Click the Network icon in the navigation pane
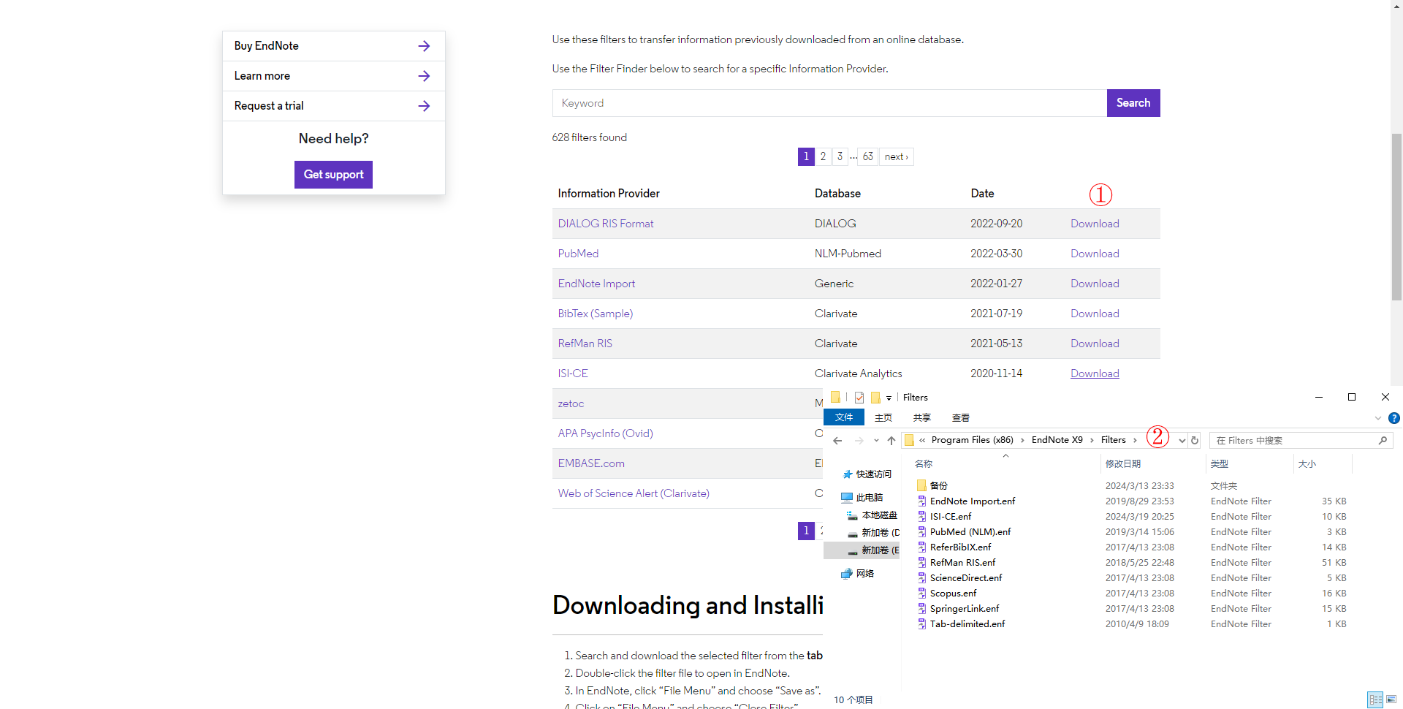1403x709 pixels. tap(847, 574)
